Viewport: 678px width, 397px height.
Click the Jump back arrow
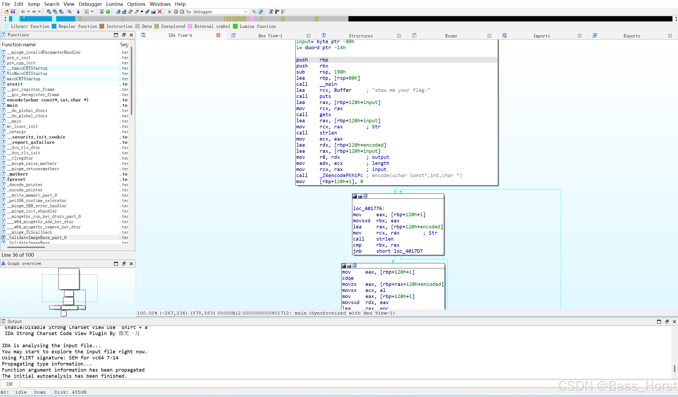click(23, 12)
